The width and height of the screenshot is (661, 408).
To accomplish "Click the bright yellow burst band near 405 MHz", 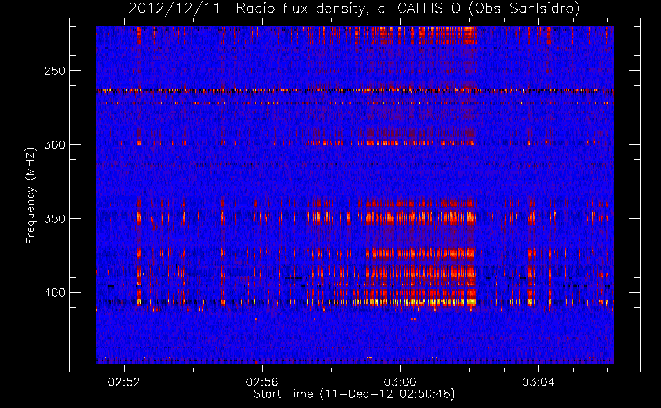I will [421, 302].
